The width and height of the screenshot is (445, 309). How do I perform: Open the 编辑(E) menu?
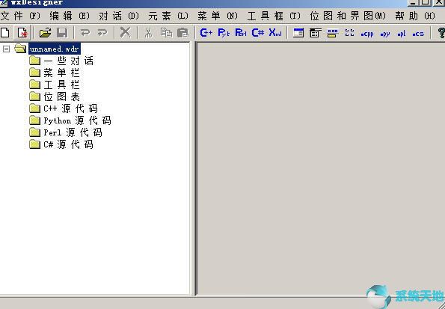tap(70, 16)
